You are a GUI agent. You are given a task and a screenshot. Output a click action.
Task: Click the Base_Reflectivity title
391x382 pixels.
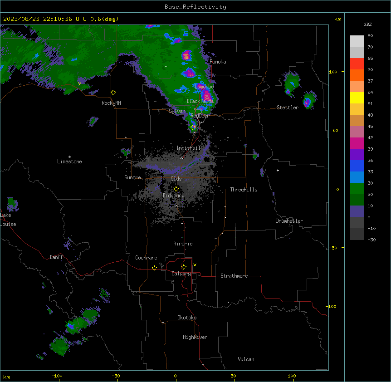tap(195, 7)
